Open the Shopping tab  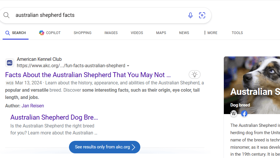(x=82, y=33)
